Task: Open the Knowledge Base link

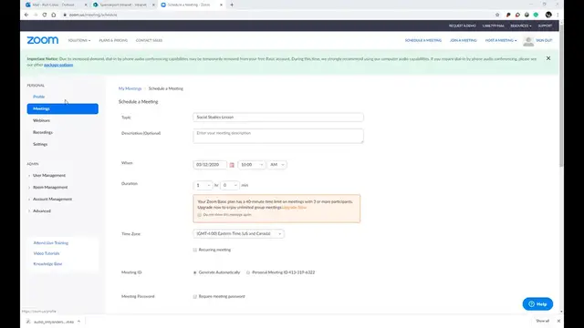Action: (47, 264)
